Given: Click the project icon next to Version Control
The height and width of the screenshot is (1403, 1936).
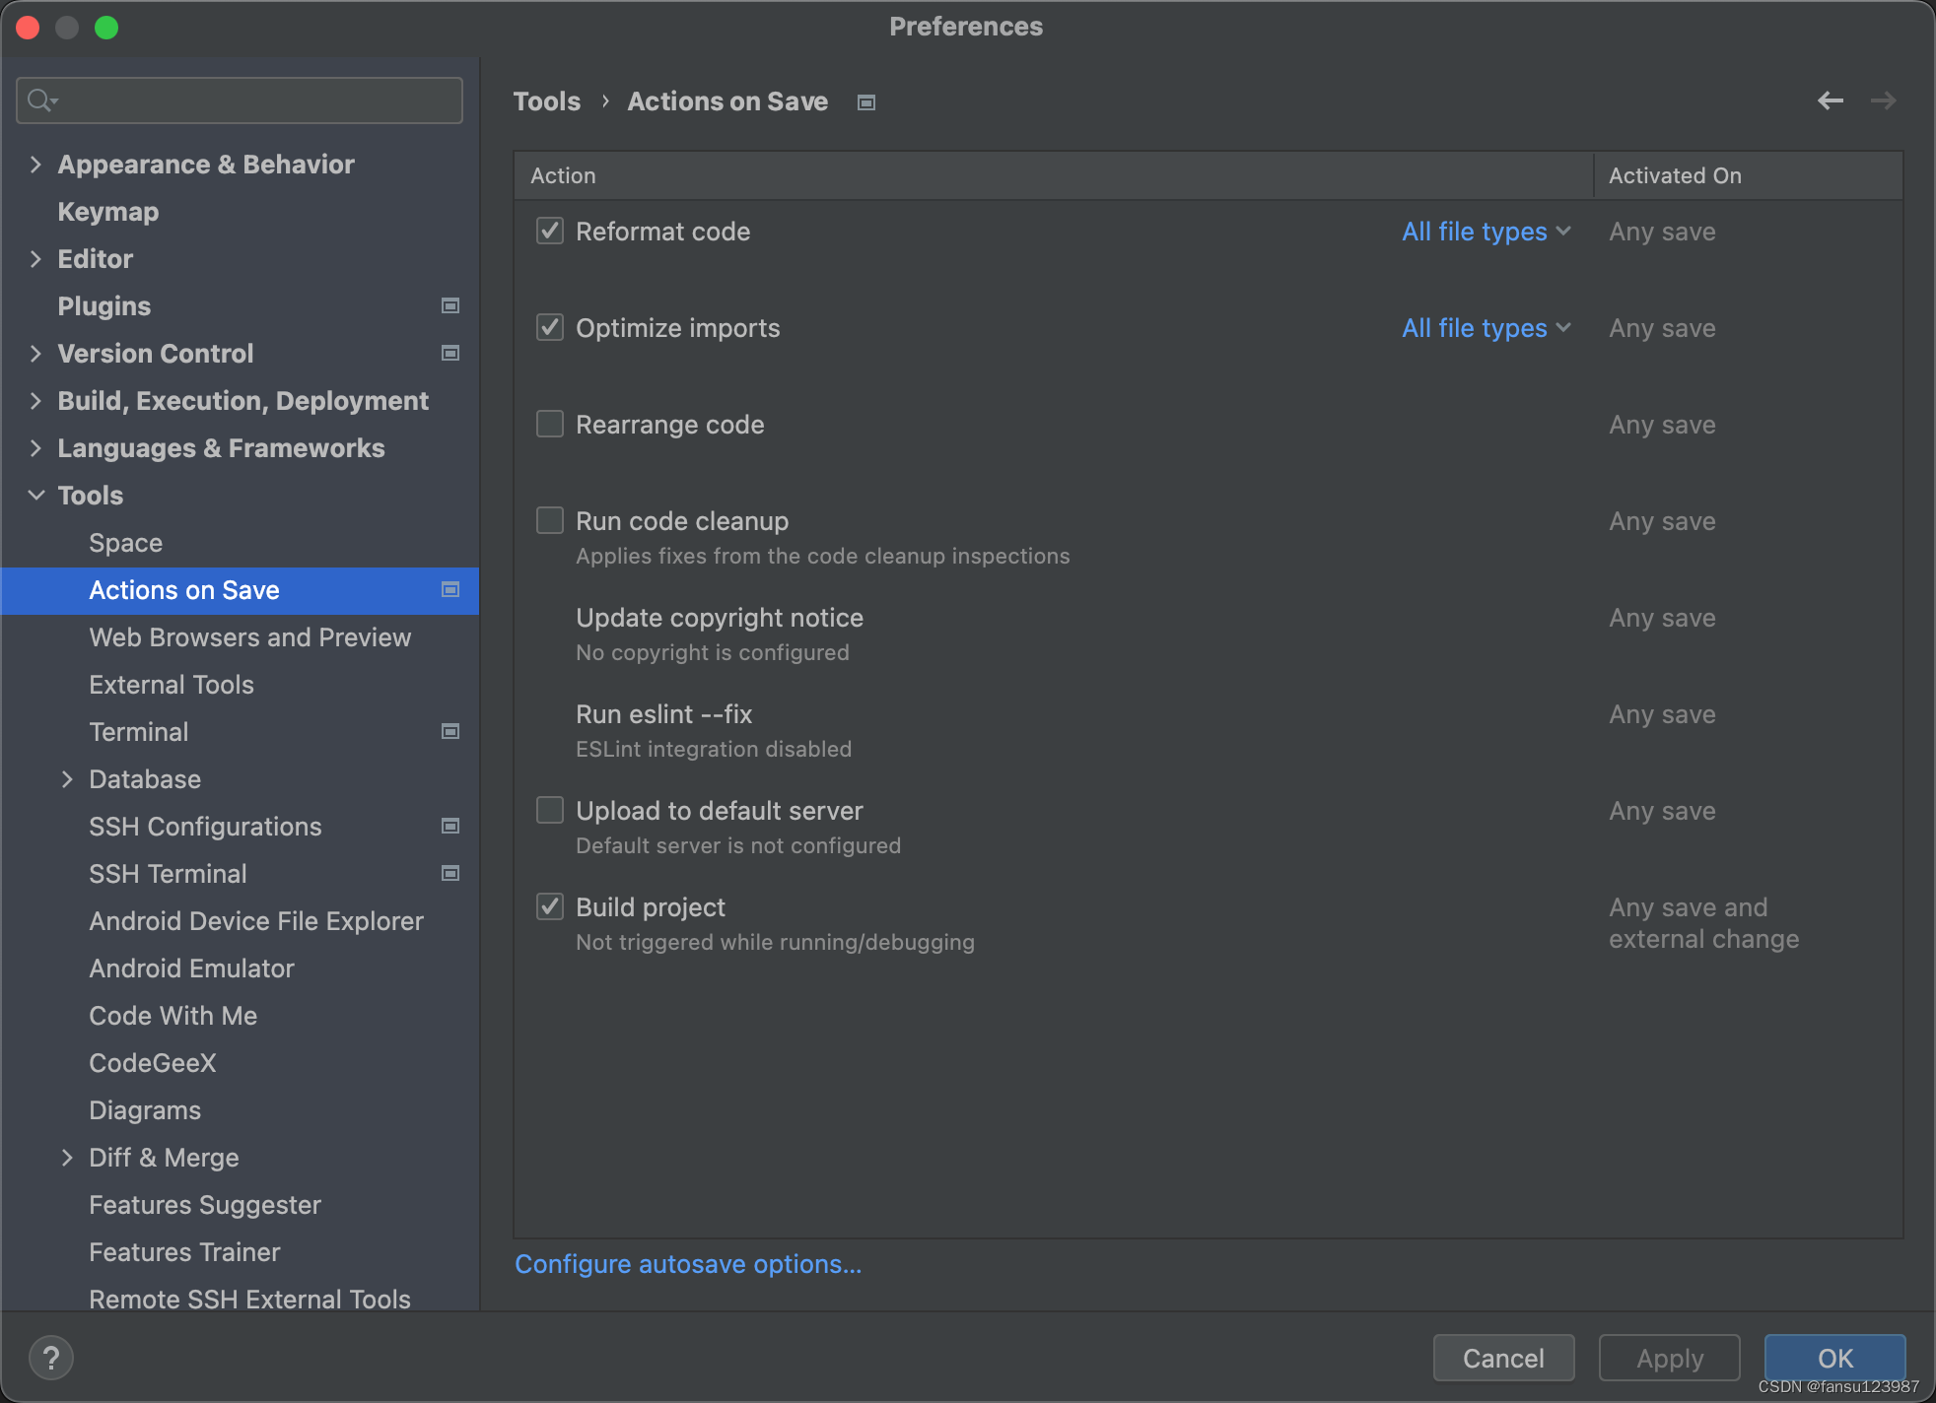Looking at the screenshot, I should [450, 353].
